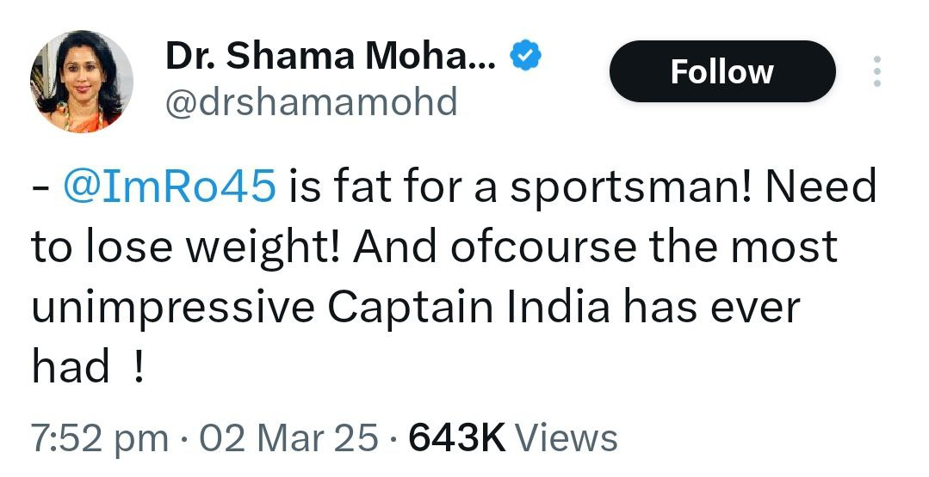Viewport: 929px width, 477px height.
Task: Click the word 'ofcourse' in the tweet
Action: [533, 247]
